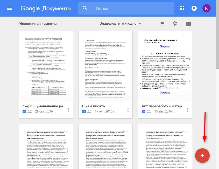Screen dimensions: 219x169
Task: Click the Docs file icon under О чем писать
Action: [x=84, y=111]
